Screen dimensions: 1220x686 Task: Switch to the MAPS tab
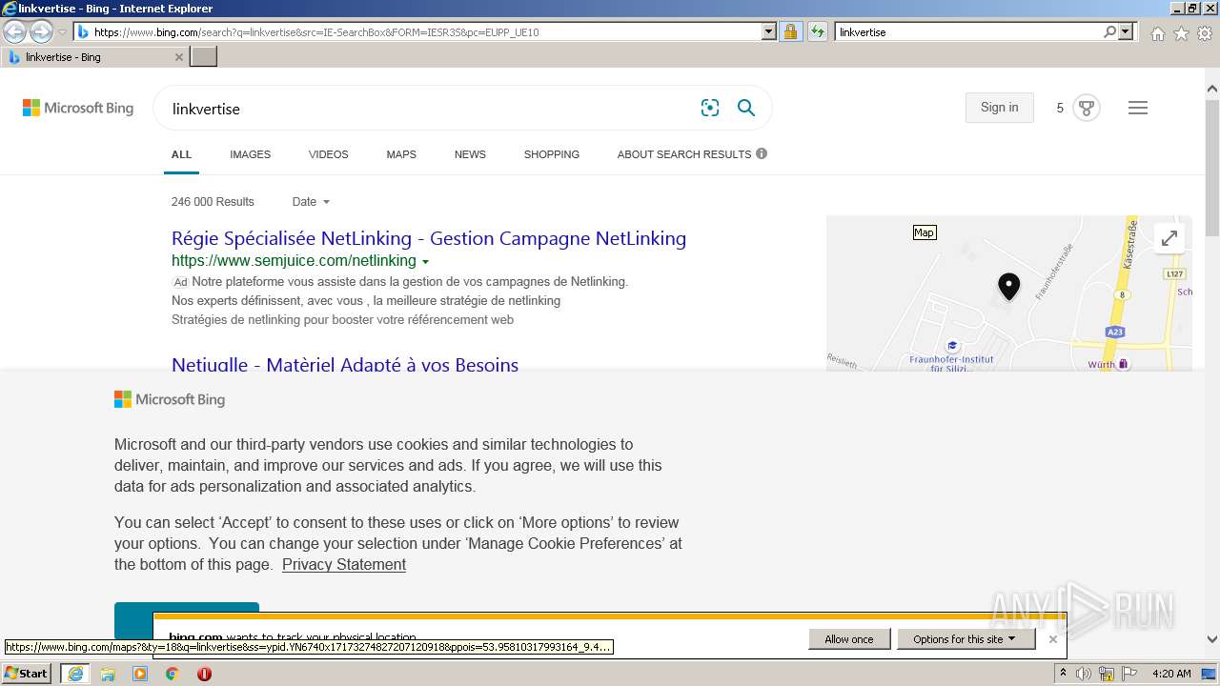tap(401, 154)
